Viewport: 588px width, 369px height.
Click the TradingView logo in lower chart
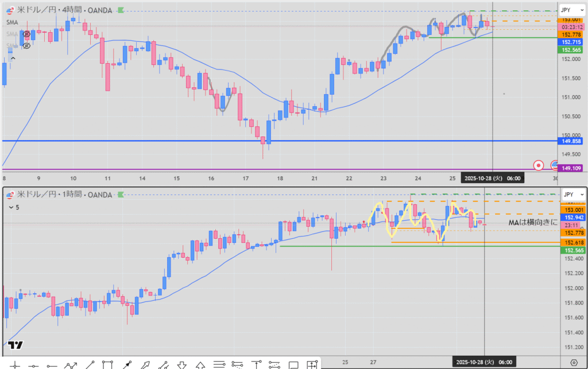(16, 345)
